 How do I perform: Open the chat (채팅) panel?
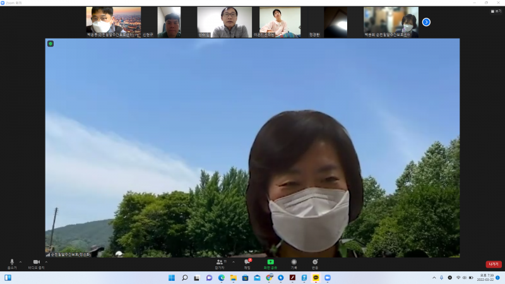247,264
